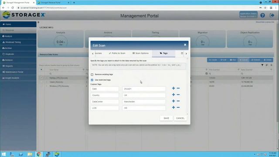Click the Date tag name field
Screen dimensions: 279x157
(105, 89)
